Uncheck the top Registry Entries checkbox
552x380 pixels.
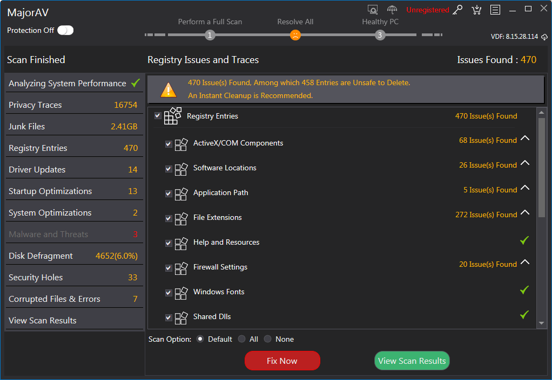coord(158,115)
